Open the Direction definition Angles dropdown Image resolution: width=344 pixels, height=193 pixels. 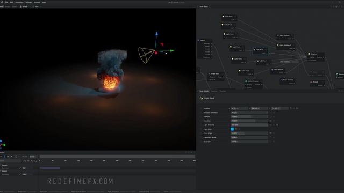[249, 113]
